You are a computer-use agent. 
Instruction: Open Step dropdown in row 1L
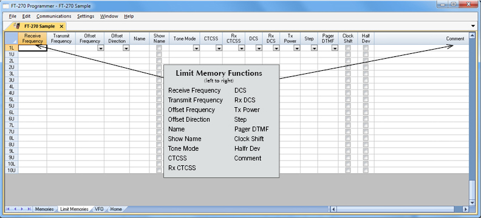314,48
